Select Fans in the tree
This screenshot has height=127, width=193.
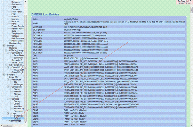pyautogui.click(x=14, y=7)
